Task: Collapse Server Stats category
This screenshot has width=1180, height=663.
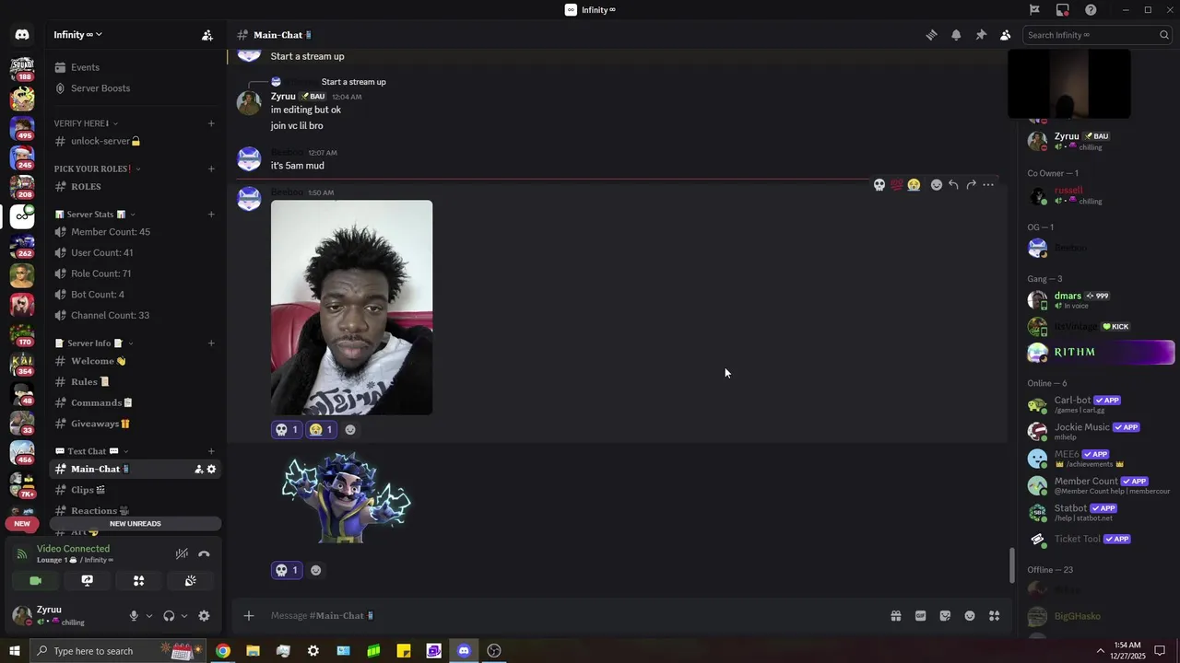Action: point(95,215)
